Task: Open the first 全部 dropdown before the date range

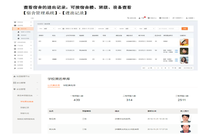Action: tap(49, 29)
